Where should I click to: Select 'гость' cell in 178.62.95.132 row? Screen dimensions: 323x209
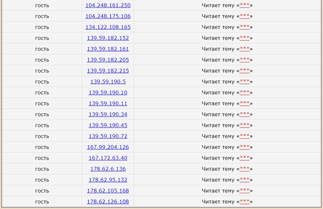42,180
